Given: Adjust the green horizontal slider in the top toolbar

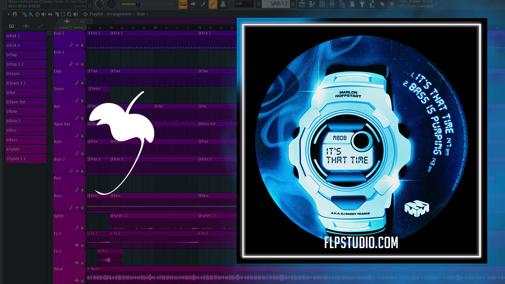Looking at the screenshot, I should coord(137,4).
